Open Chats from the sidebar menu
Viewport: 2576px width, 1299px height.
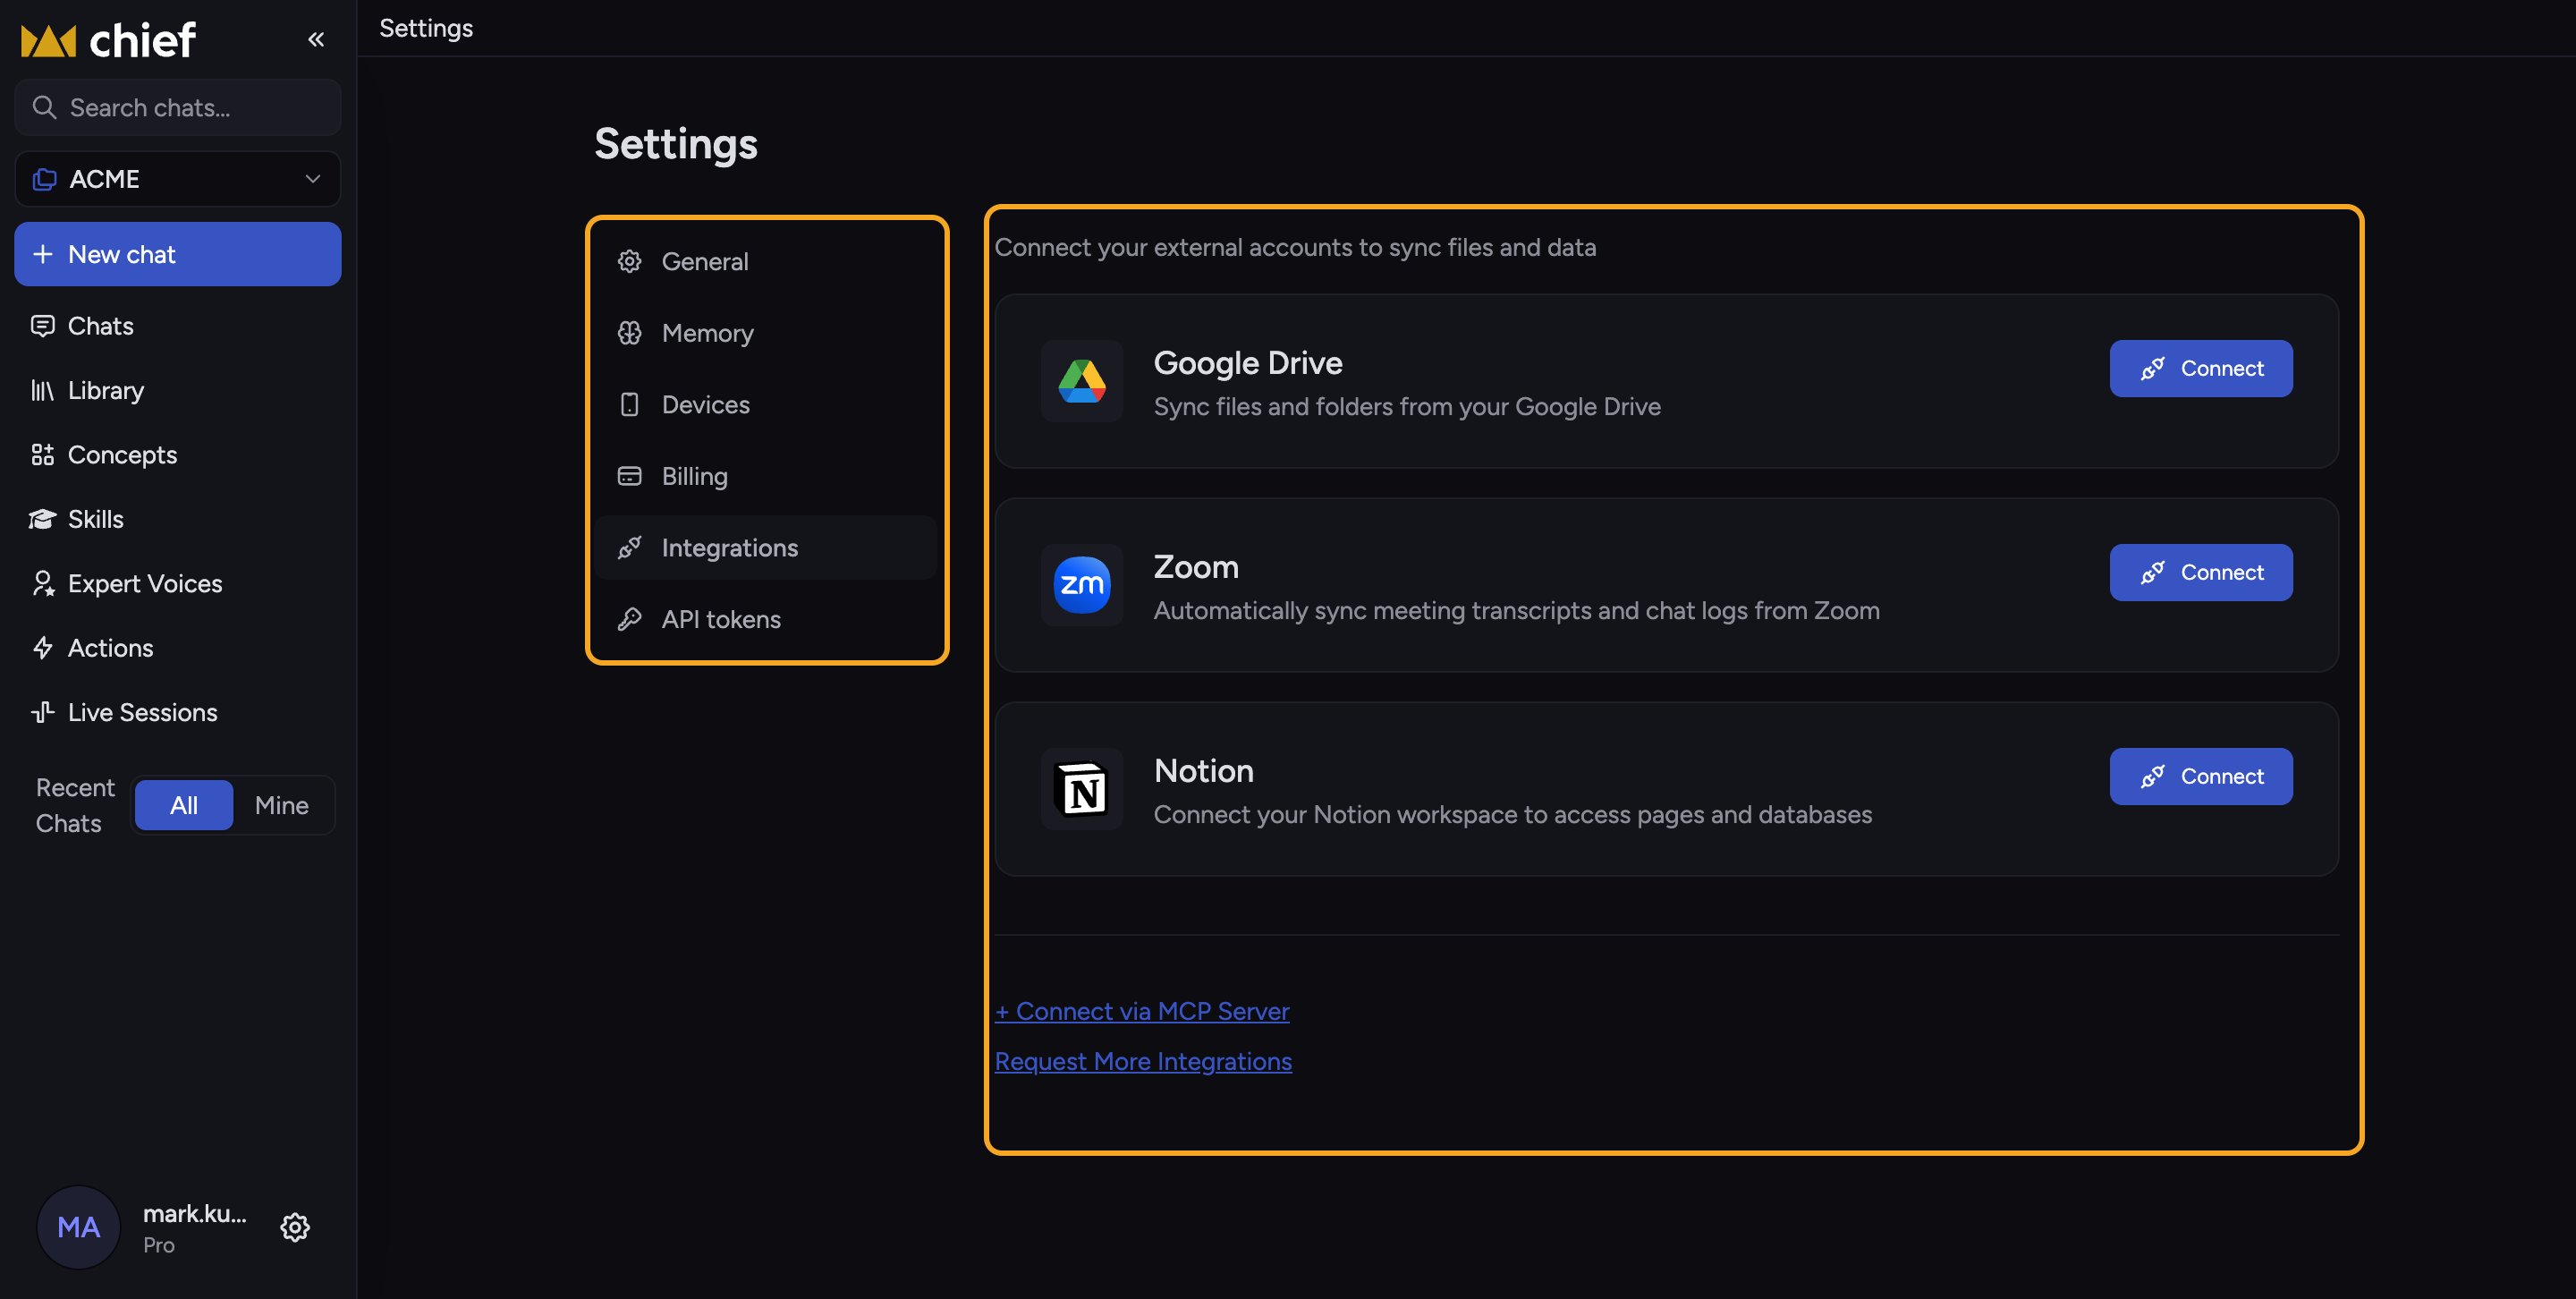(x=178, y=326)
